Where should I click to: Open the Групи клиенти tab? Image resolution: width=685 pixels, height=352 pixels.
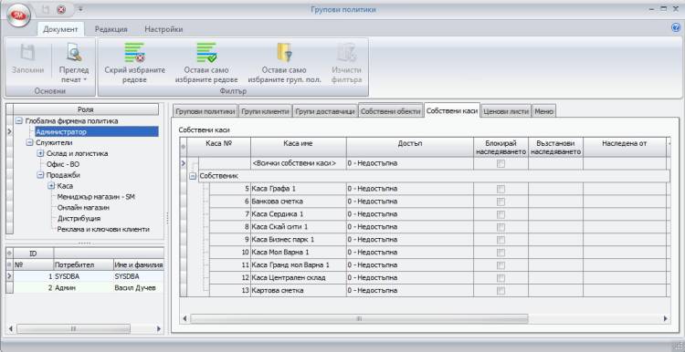[x=266, y=111]
